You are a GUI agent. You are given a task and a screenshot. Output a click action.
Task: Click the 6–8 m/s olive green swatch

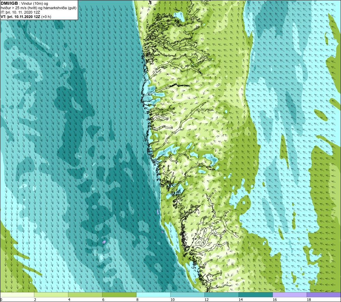click(119, 295)
